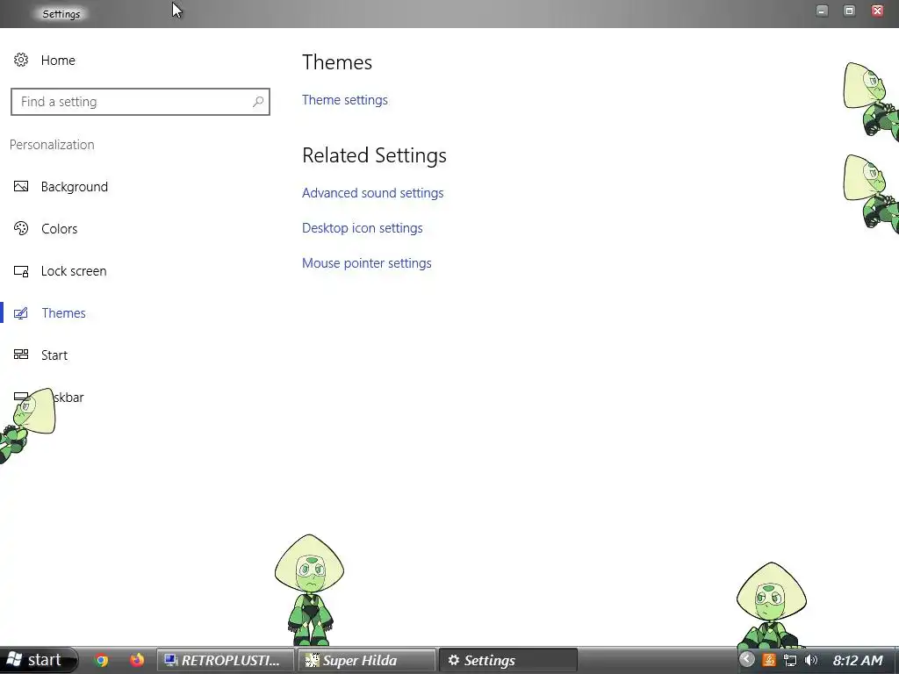Open the Background section
The width and height of the screenshot is (899, 674).
(75, 187)
